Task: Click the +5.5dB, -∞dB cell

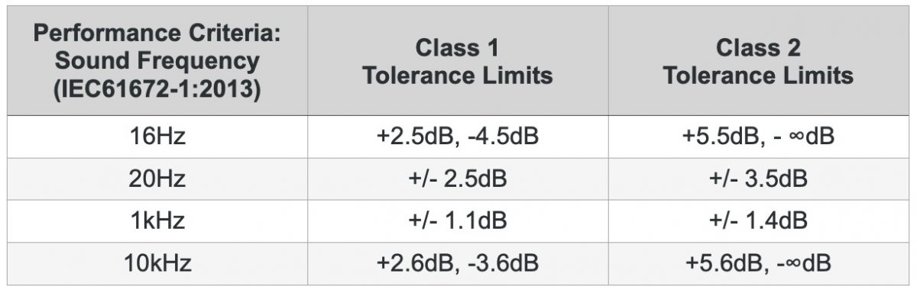Action: 758,137
